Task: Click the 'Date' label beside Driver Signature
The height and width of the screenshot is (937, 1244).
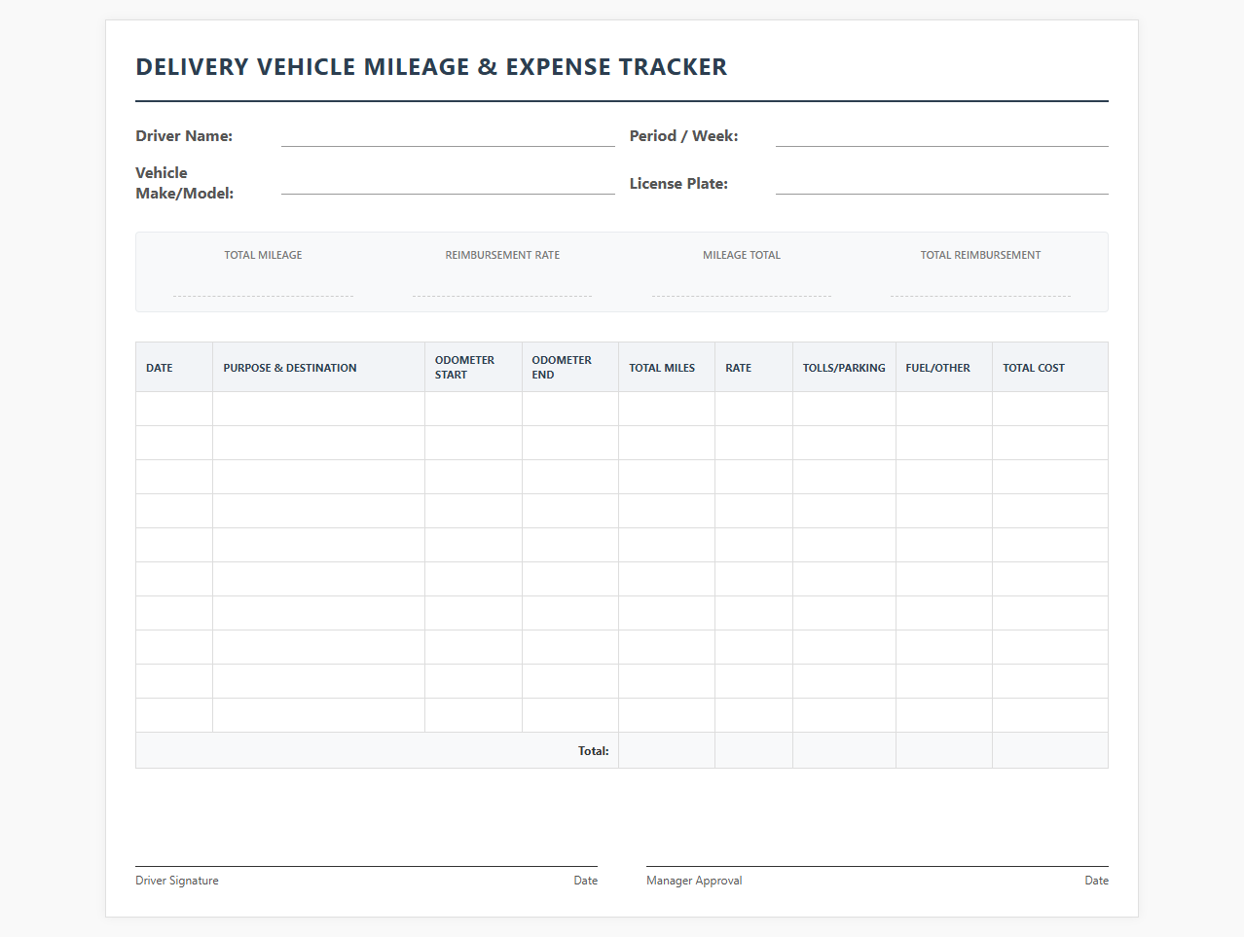Action: [x=586, y=881]
